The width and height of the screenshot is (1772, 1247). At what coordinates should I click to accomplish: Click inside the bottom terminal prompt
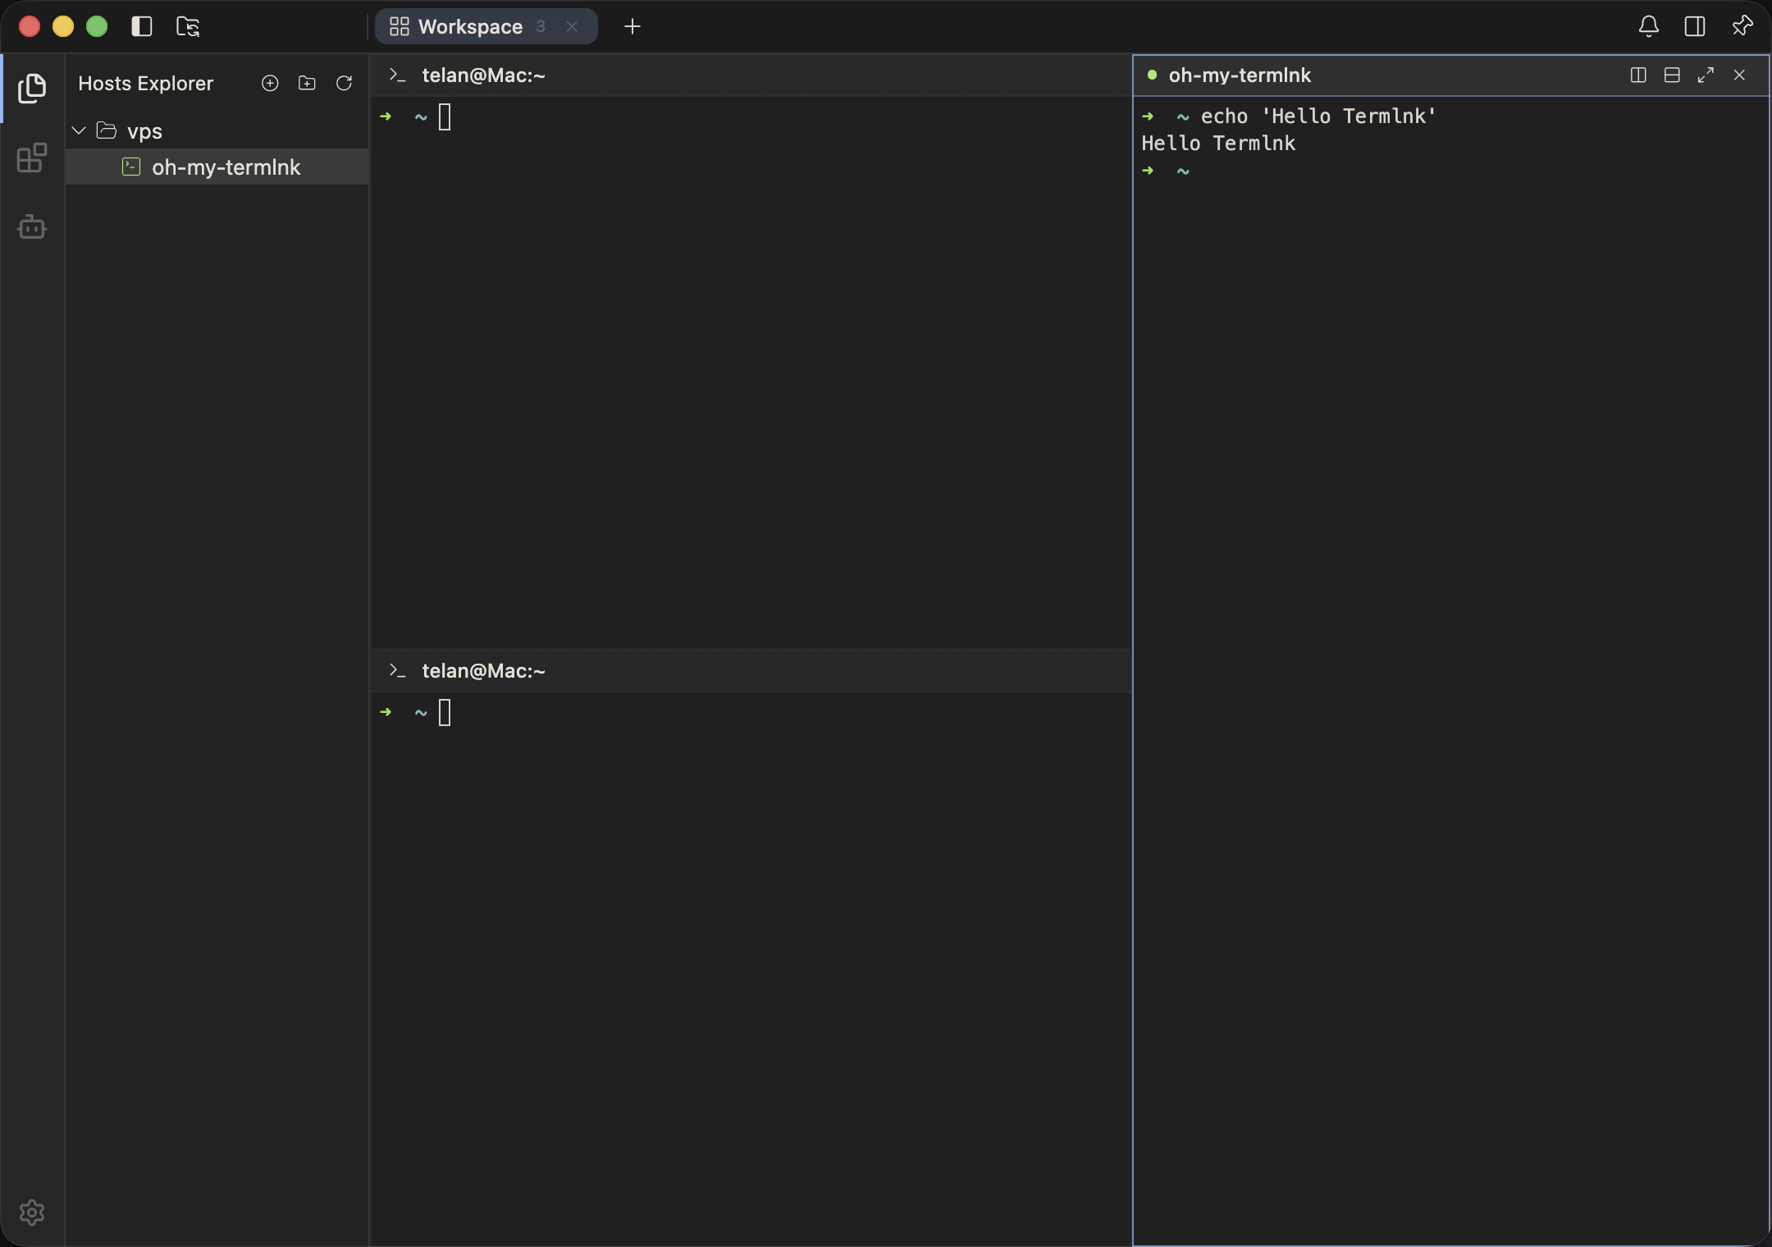click(x=445, y=712)
